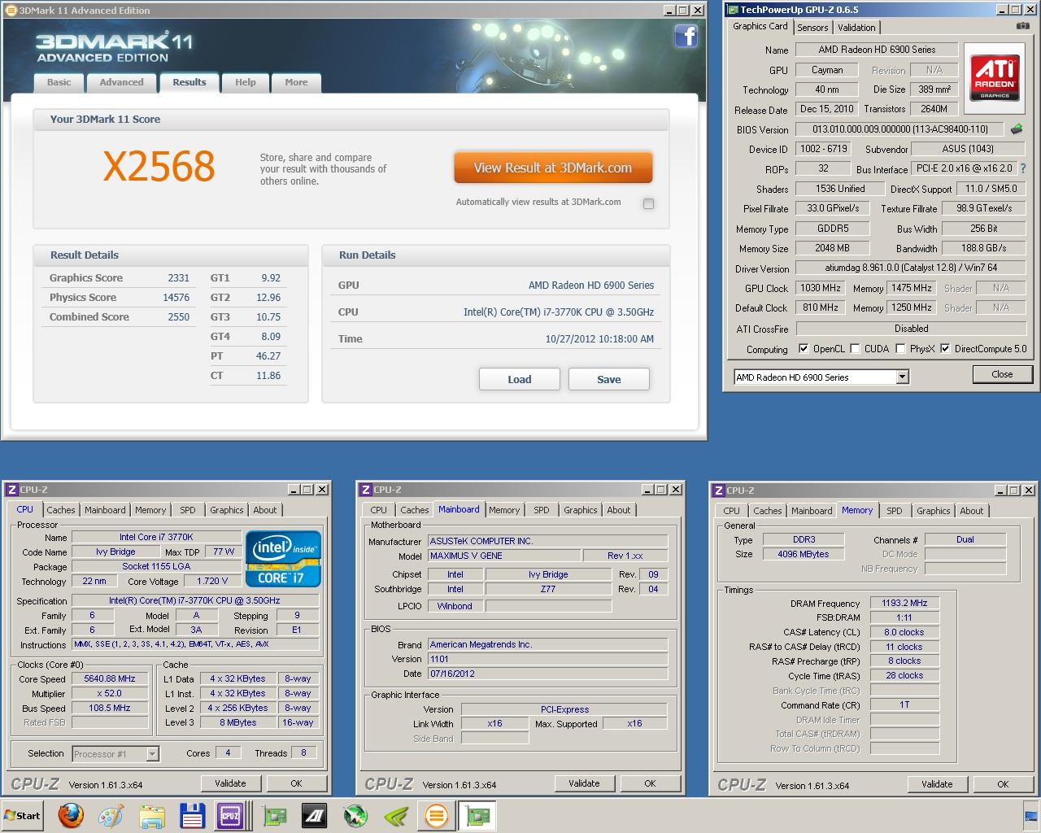
Task: Open Graphics tab in middle CPU-Z window
Action: (x=581, y=510)
